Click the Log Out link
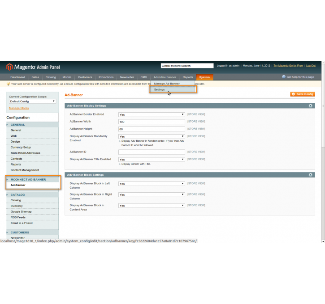The height and width of the screenshot is (304, 325). [311, 66]
